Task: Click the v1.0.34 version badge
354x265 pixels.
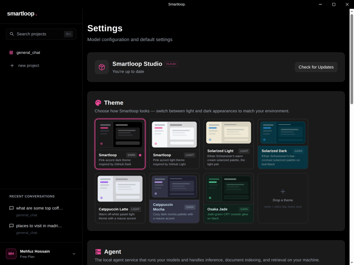Action: [171, 64]
